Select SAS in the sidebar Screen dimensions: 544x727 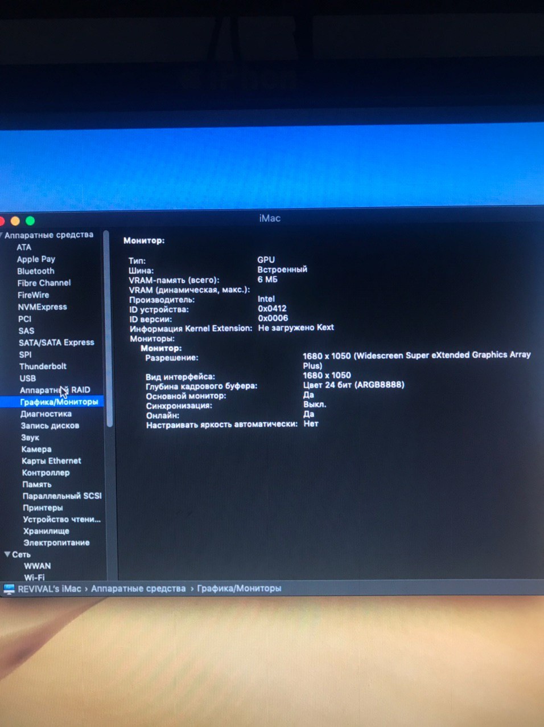click(x=26, y=331)
